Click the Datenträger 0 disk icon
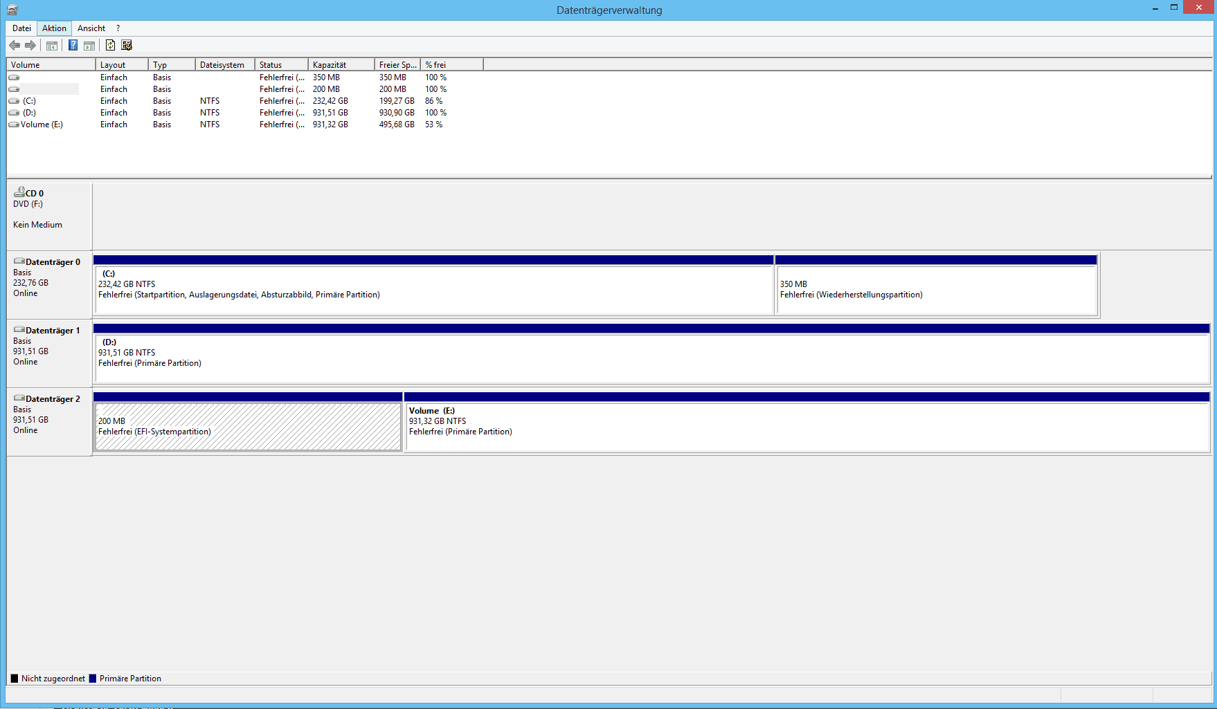The image size is (1217, 709). [19, 261]
